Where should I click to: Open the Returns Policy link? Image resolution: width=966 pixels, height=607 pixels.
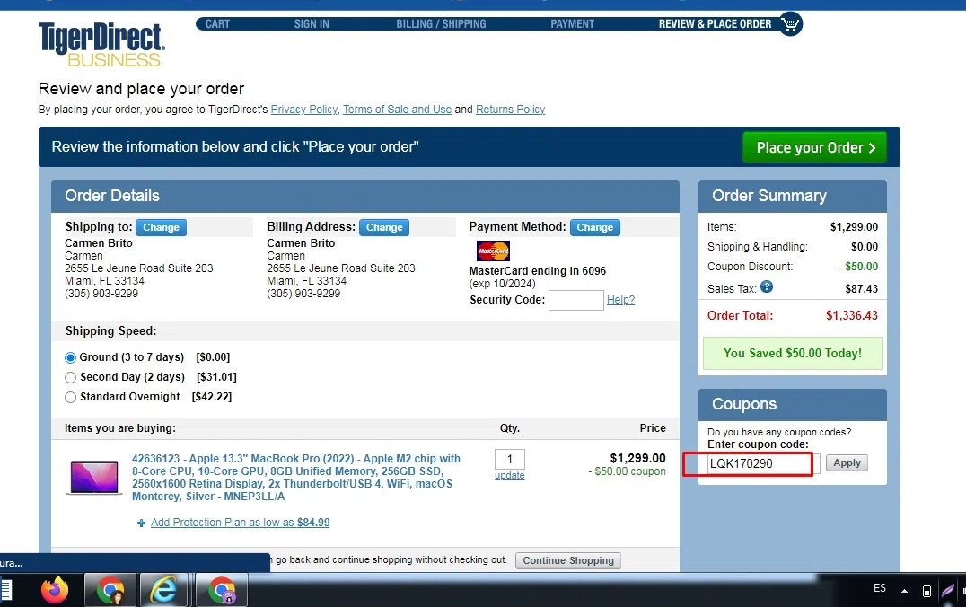click(x=510, y=109)
